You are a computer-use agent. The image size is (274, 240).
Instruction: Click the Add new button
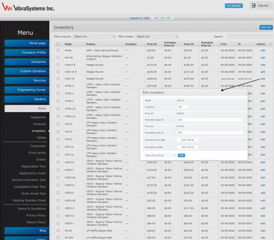(266, 27)
